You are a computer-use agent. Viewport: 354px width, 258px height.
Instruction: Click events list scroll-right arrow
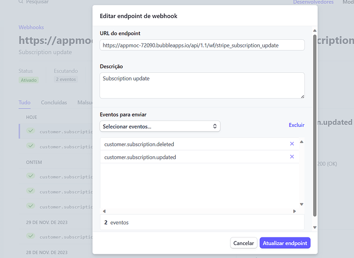[x=294, y=211]
